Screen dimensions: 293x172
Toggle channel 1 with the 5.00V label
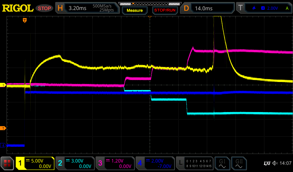click(35, 164)
